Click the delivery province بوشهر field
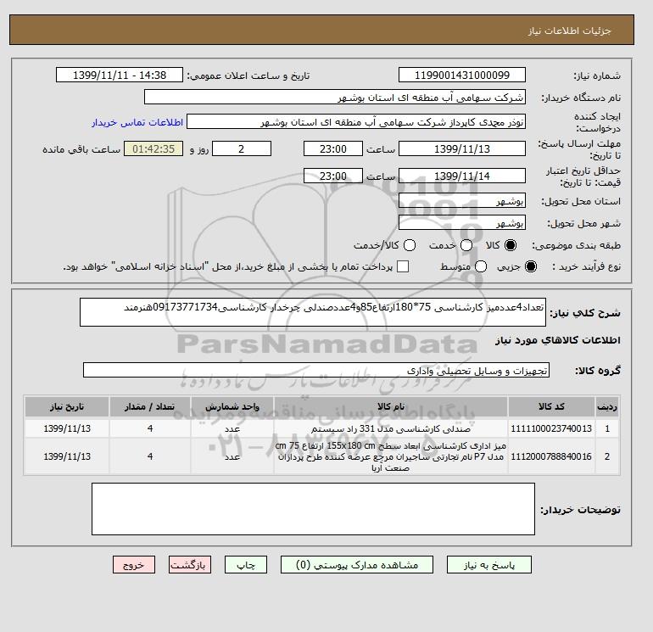The width and height of the screenshot is (653, 632). point(462,201)
